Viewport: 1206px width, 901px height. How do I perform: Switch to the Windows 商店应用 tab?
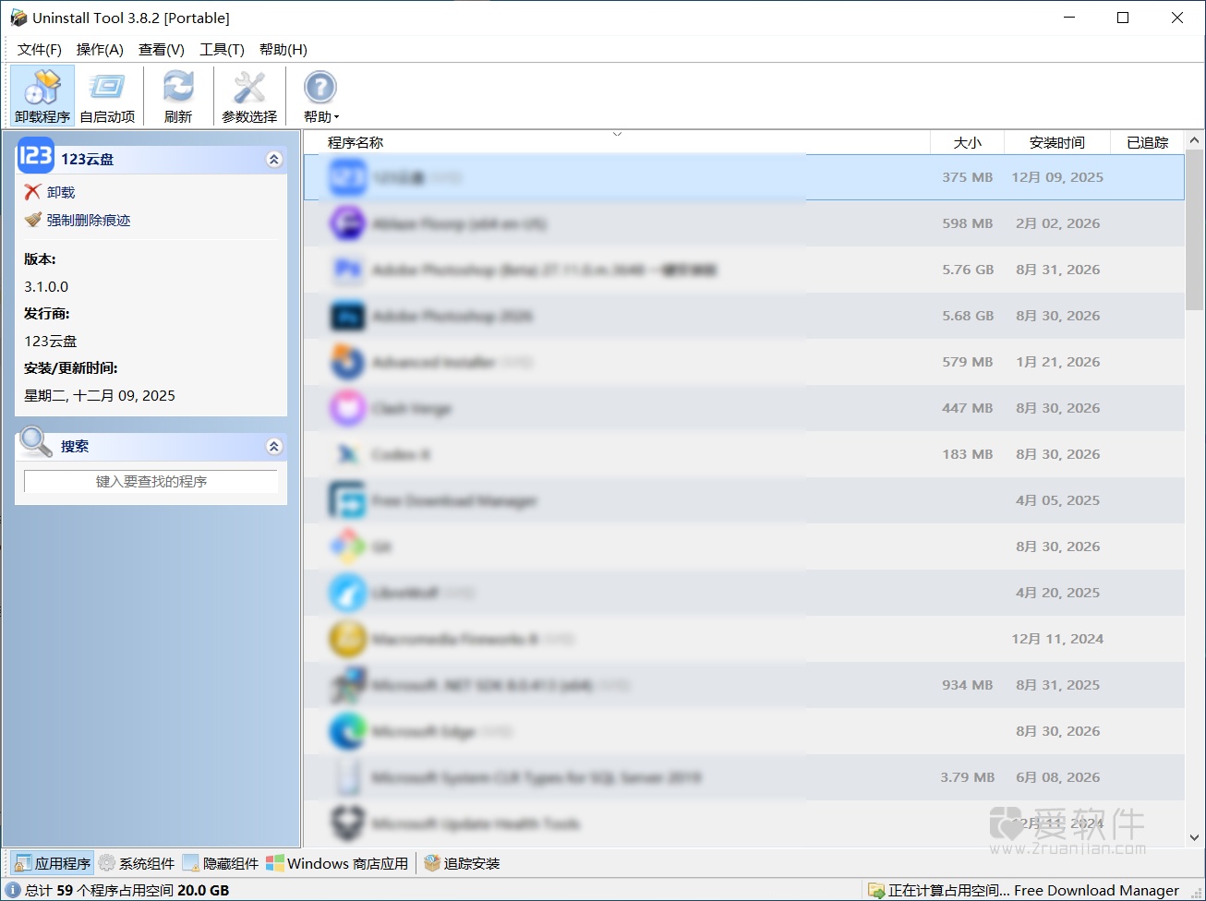pyautogui.click(x=337, y=863)
